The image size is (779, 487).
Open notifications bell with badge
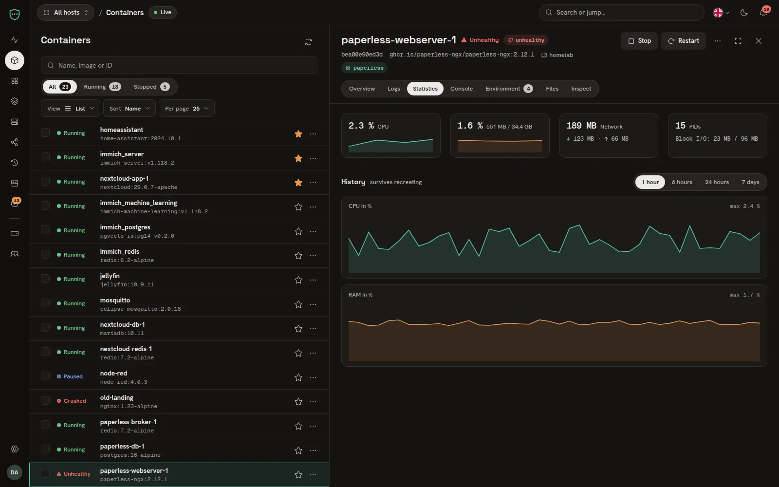pos(763,13)
